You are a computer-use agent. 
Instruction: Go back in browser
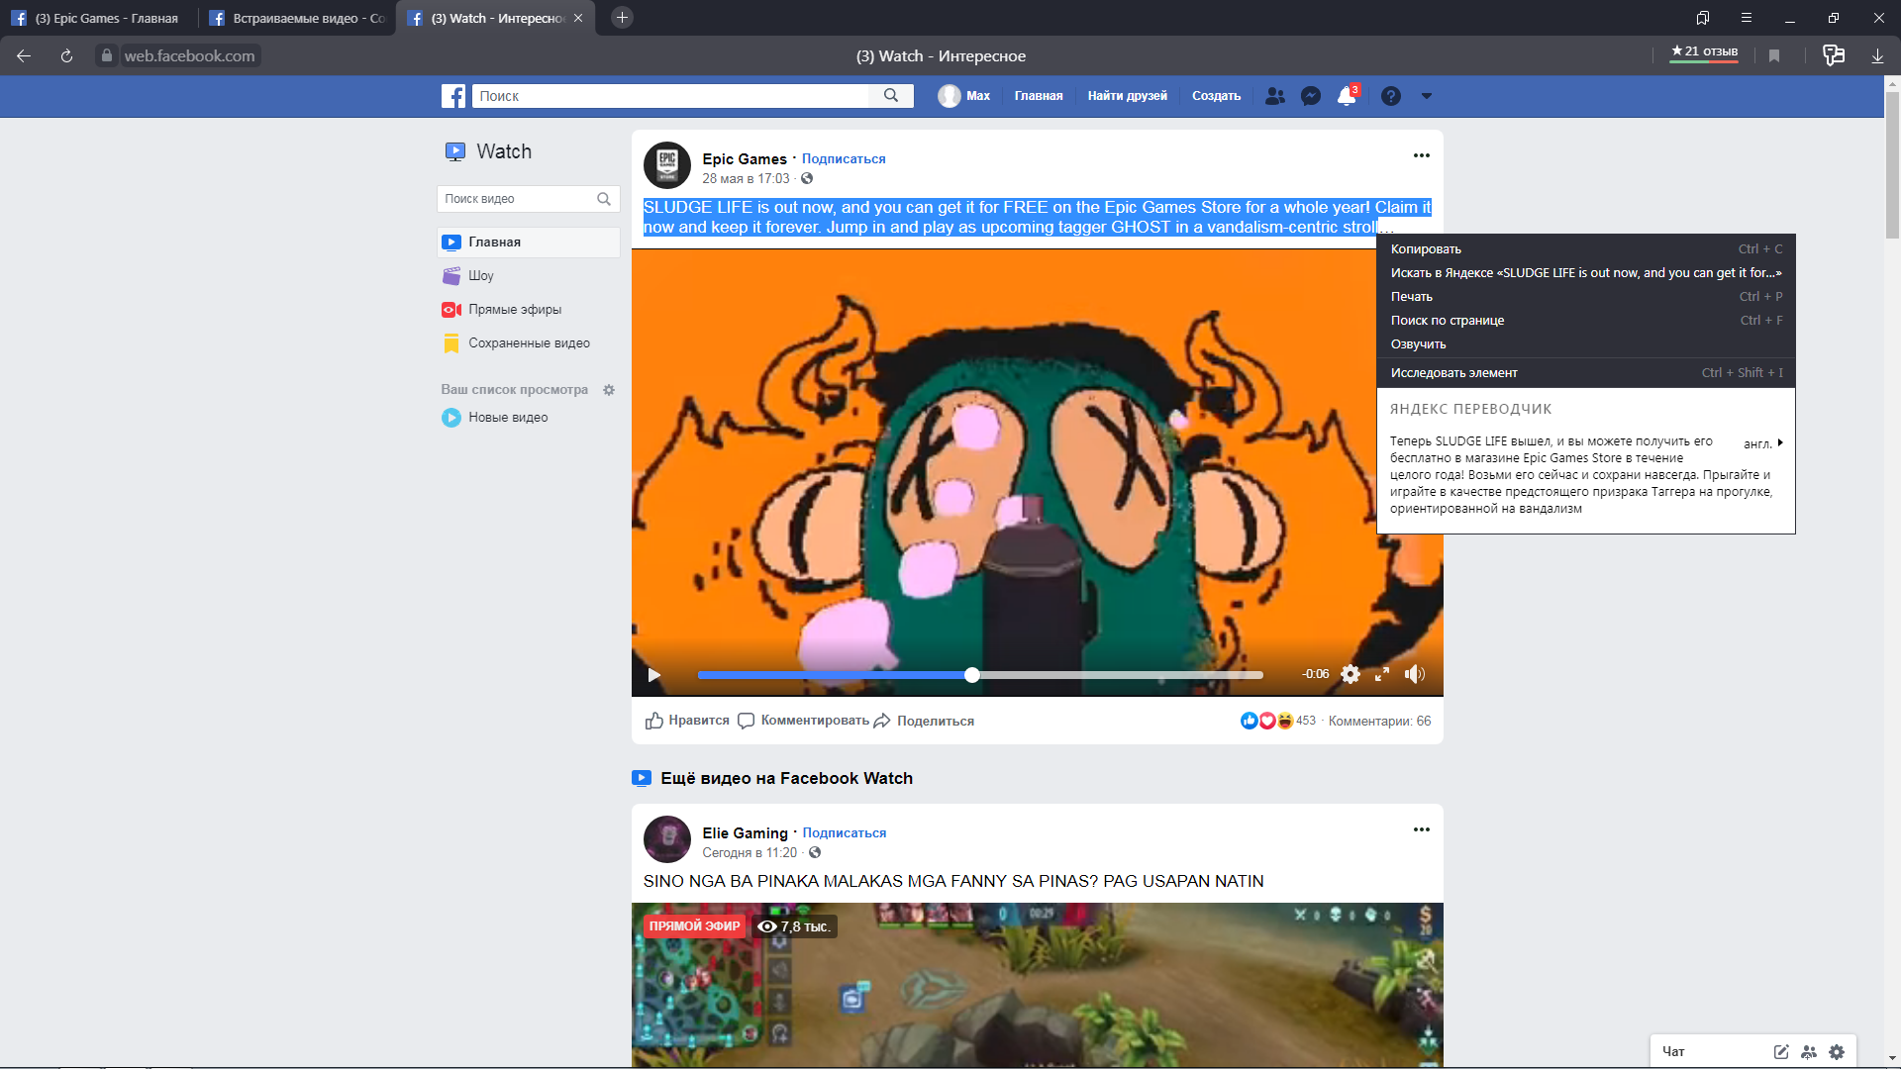point(24,56)
